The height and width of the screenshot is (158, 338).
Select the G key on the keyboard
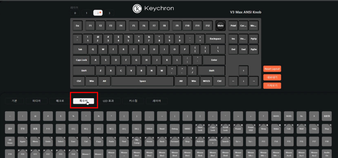click(136, 60)
